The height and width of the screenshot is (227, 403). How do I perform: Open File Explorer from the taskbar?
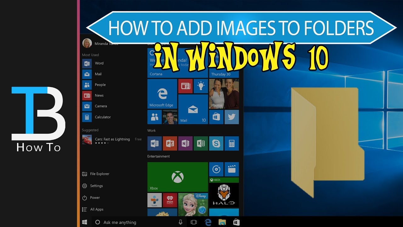click(x=222, y=222)
